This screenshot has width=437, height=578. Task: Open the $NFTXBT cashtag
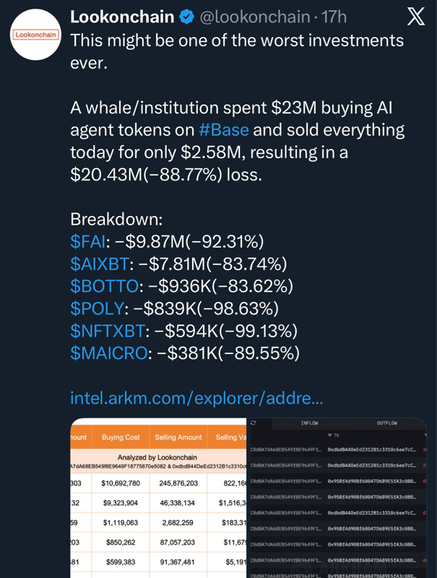pos(108,331)
